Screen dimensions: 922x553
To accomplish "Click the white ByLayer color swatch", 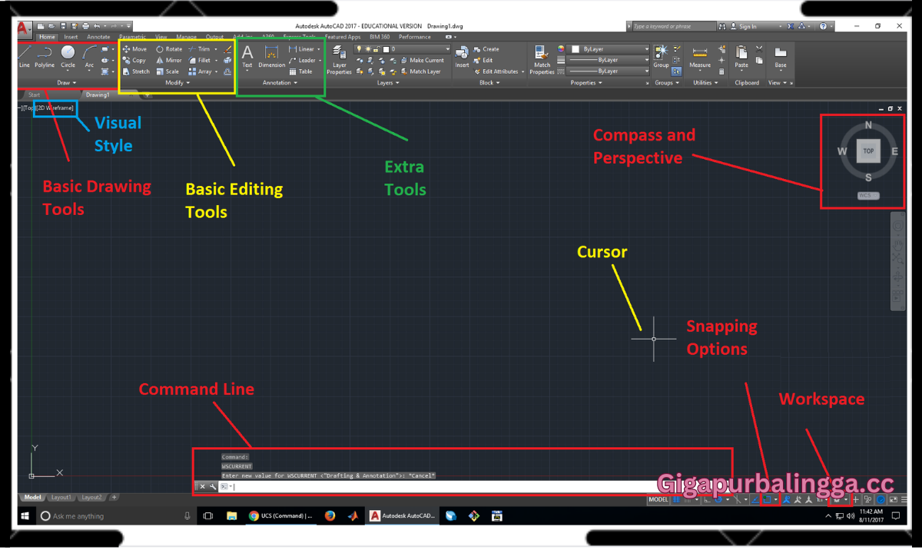I will 575,49.
